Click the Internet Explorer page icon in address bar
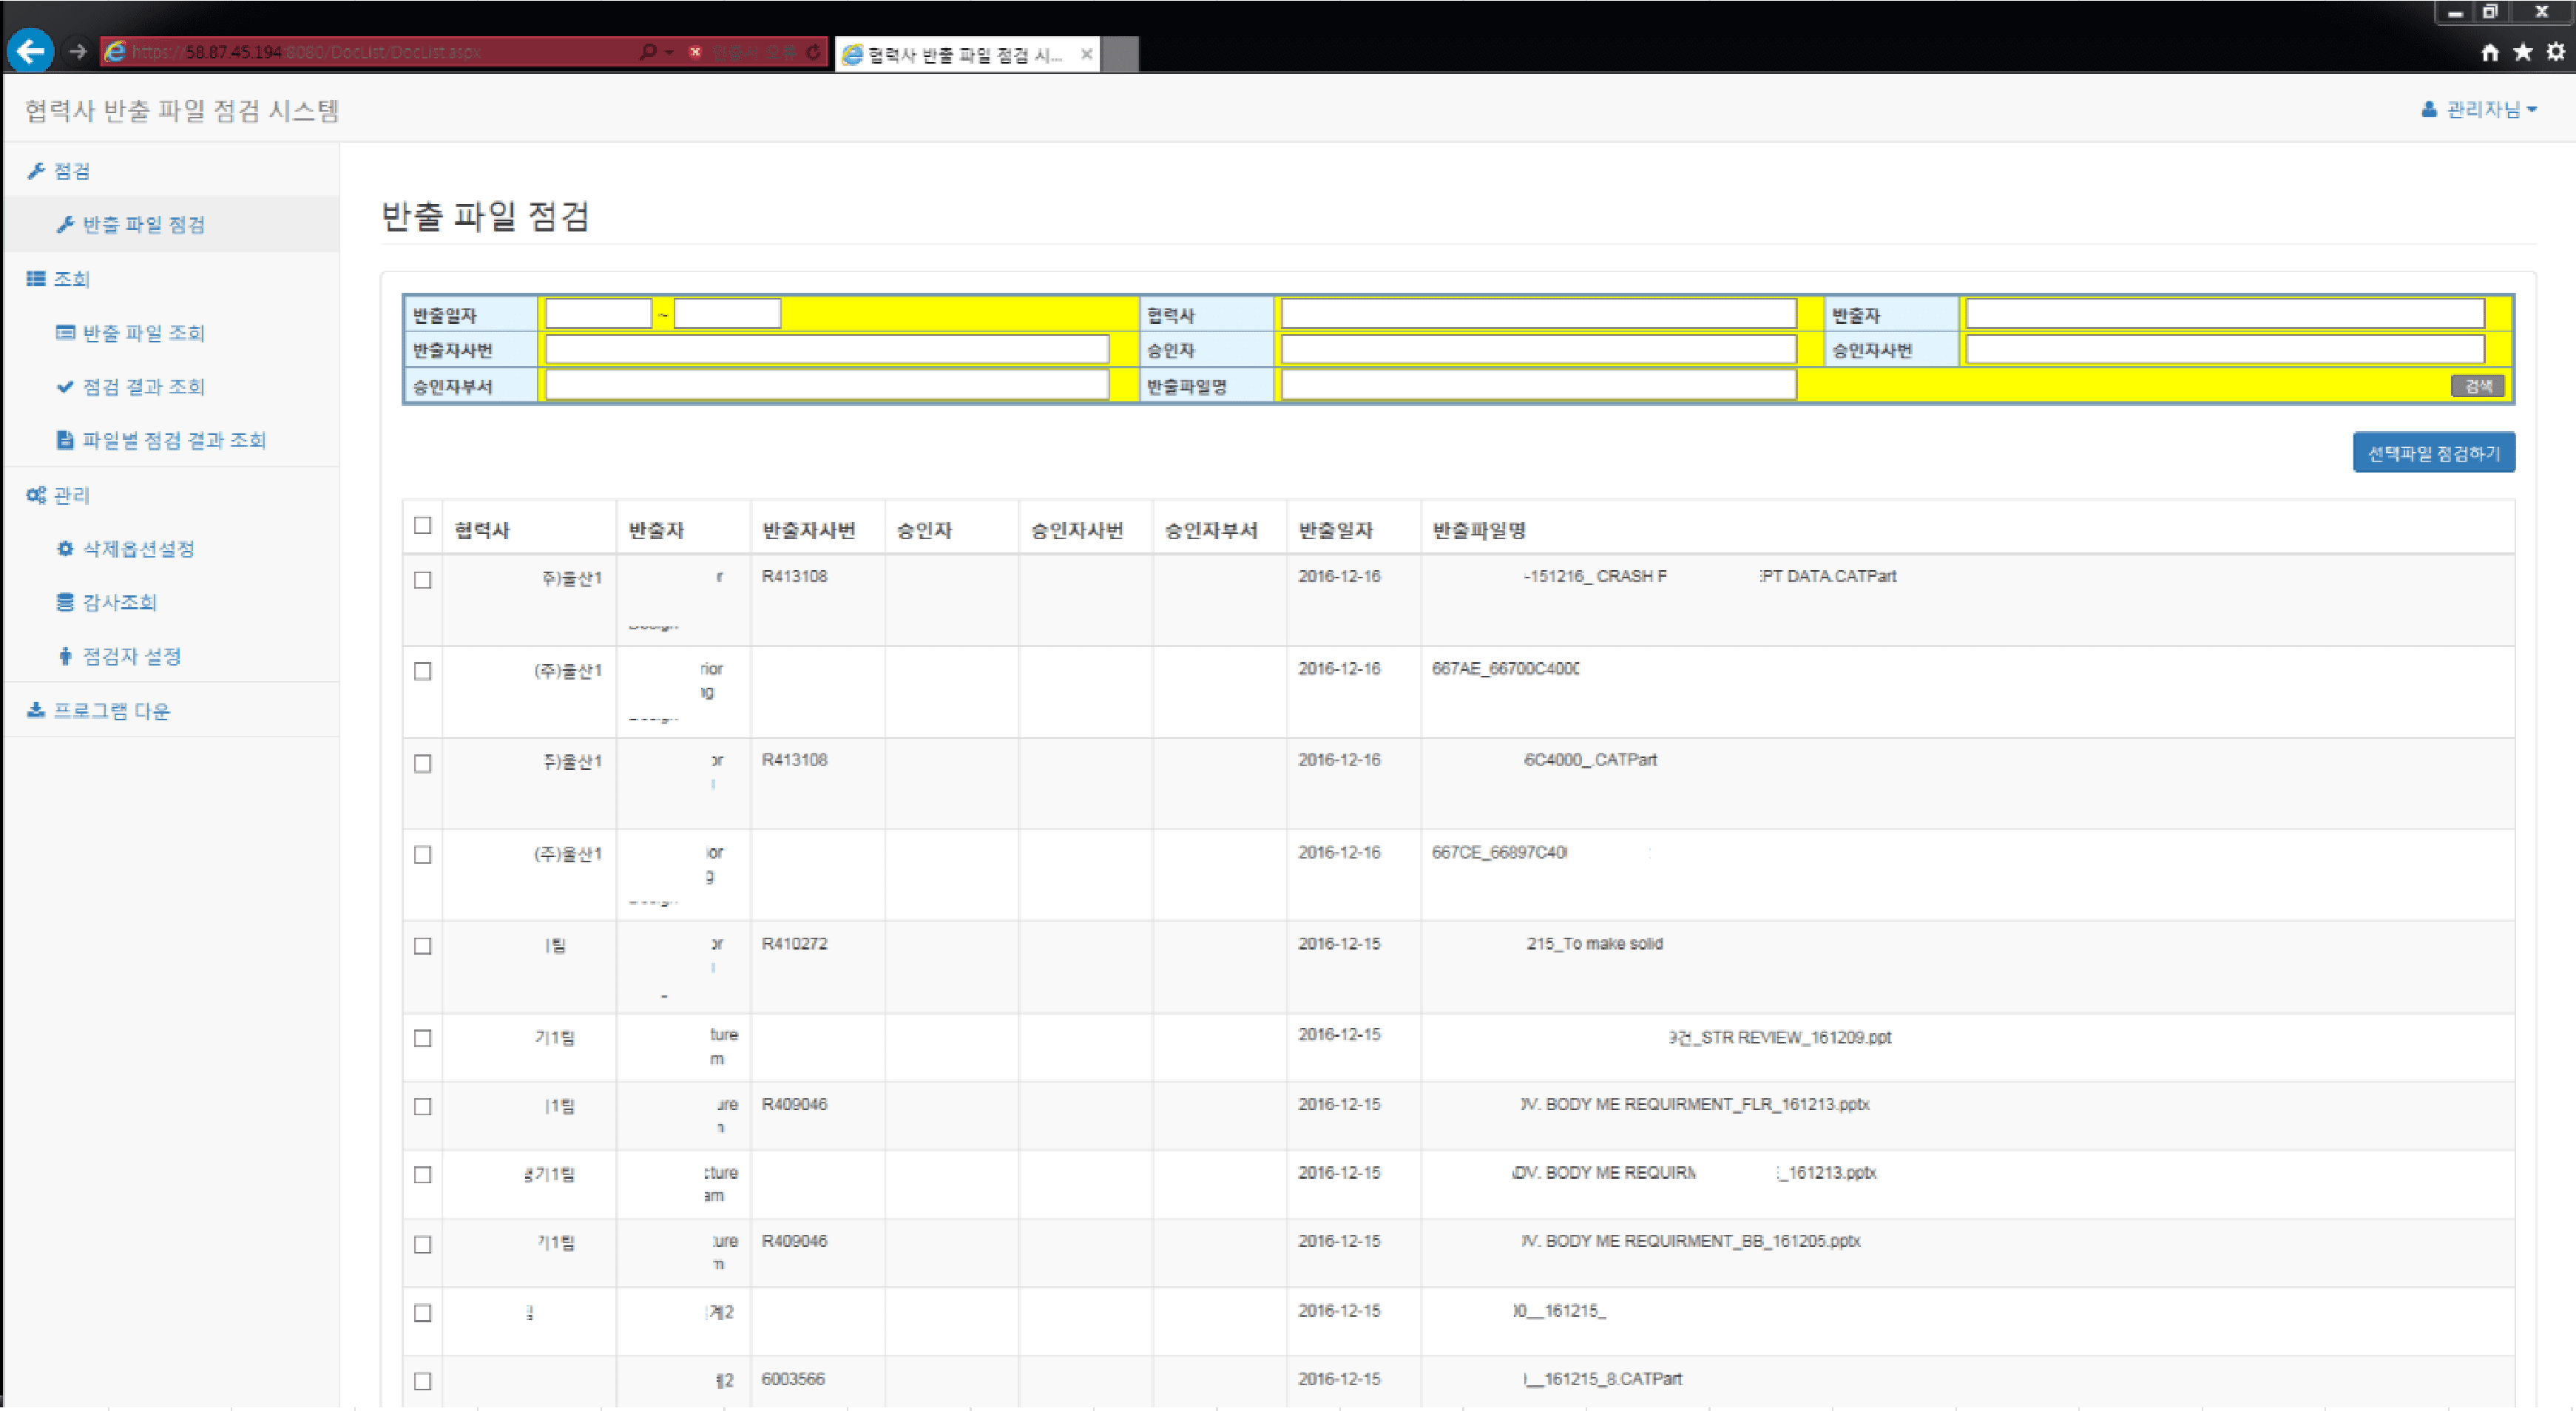Screen dimensions: 2576x1411 [x=115, y=52]
